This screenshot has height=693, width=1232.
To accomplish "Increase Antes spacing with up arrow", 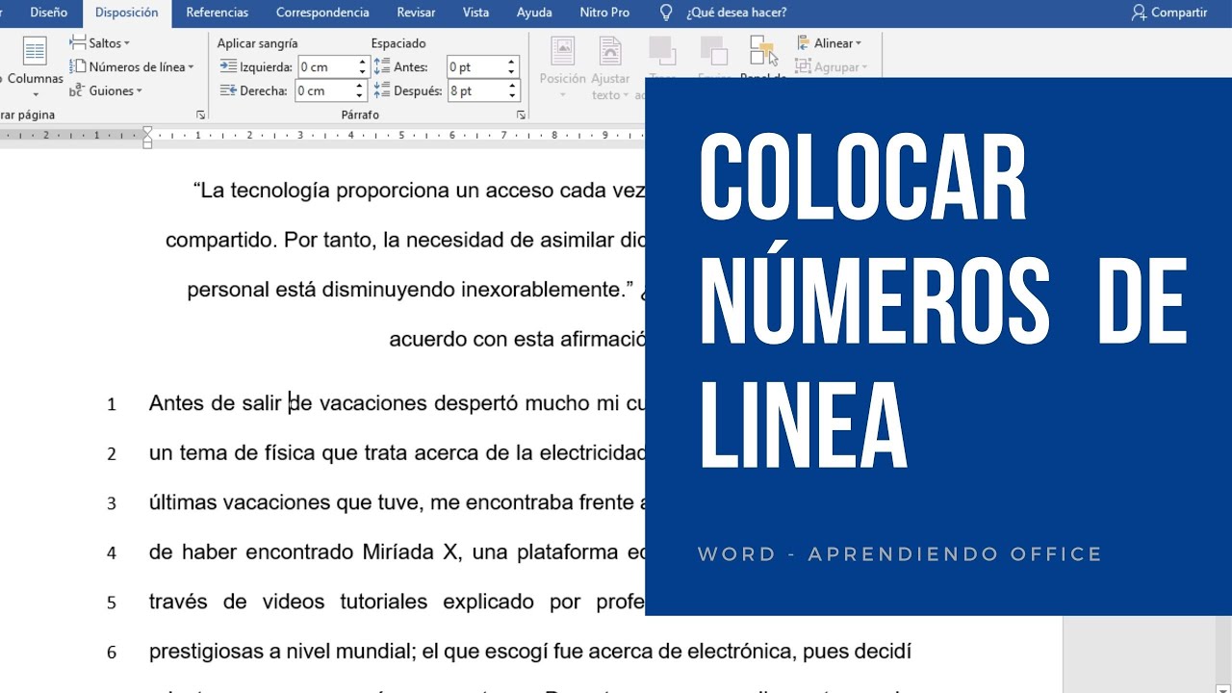I will (x=513, y=63).
